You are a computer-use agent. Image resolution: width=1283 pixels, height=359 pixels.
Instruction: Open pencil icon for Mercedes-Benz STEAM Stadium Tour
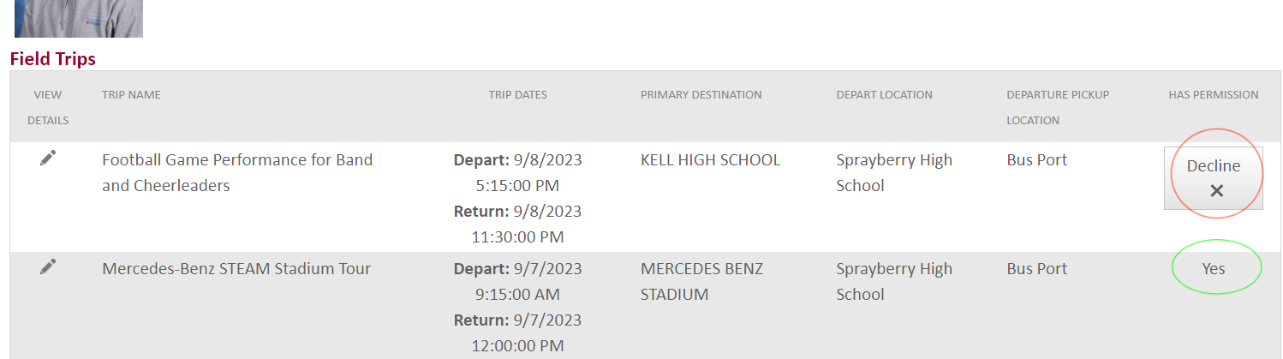[x=48, y=267]
